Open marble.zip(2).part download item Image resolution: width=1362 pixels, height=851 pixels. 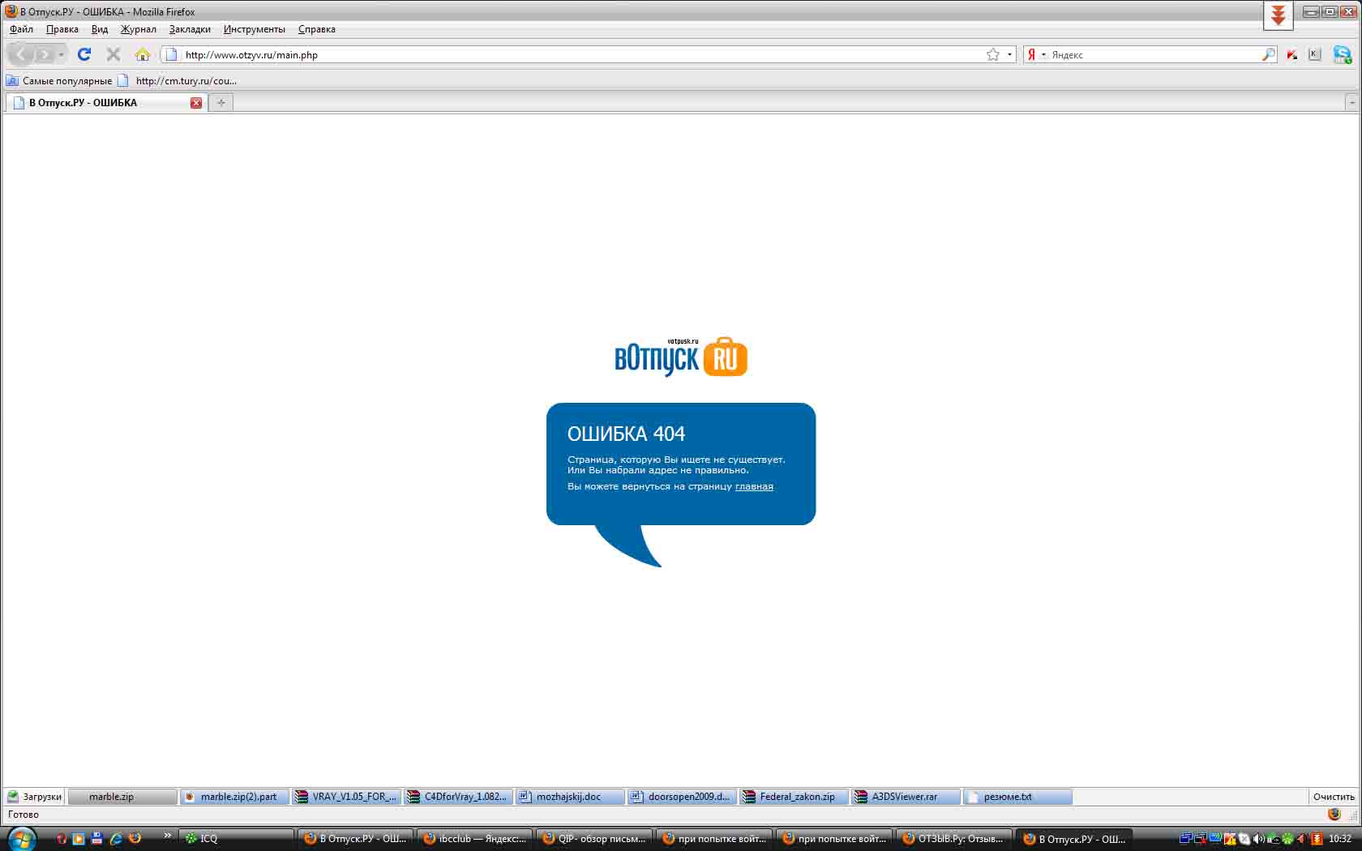tap(233, 797)
